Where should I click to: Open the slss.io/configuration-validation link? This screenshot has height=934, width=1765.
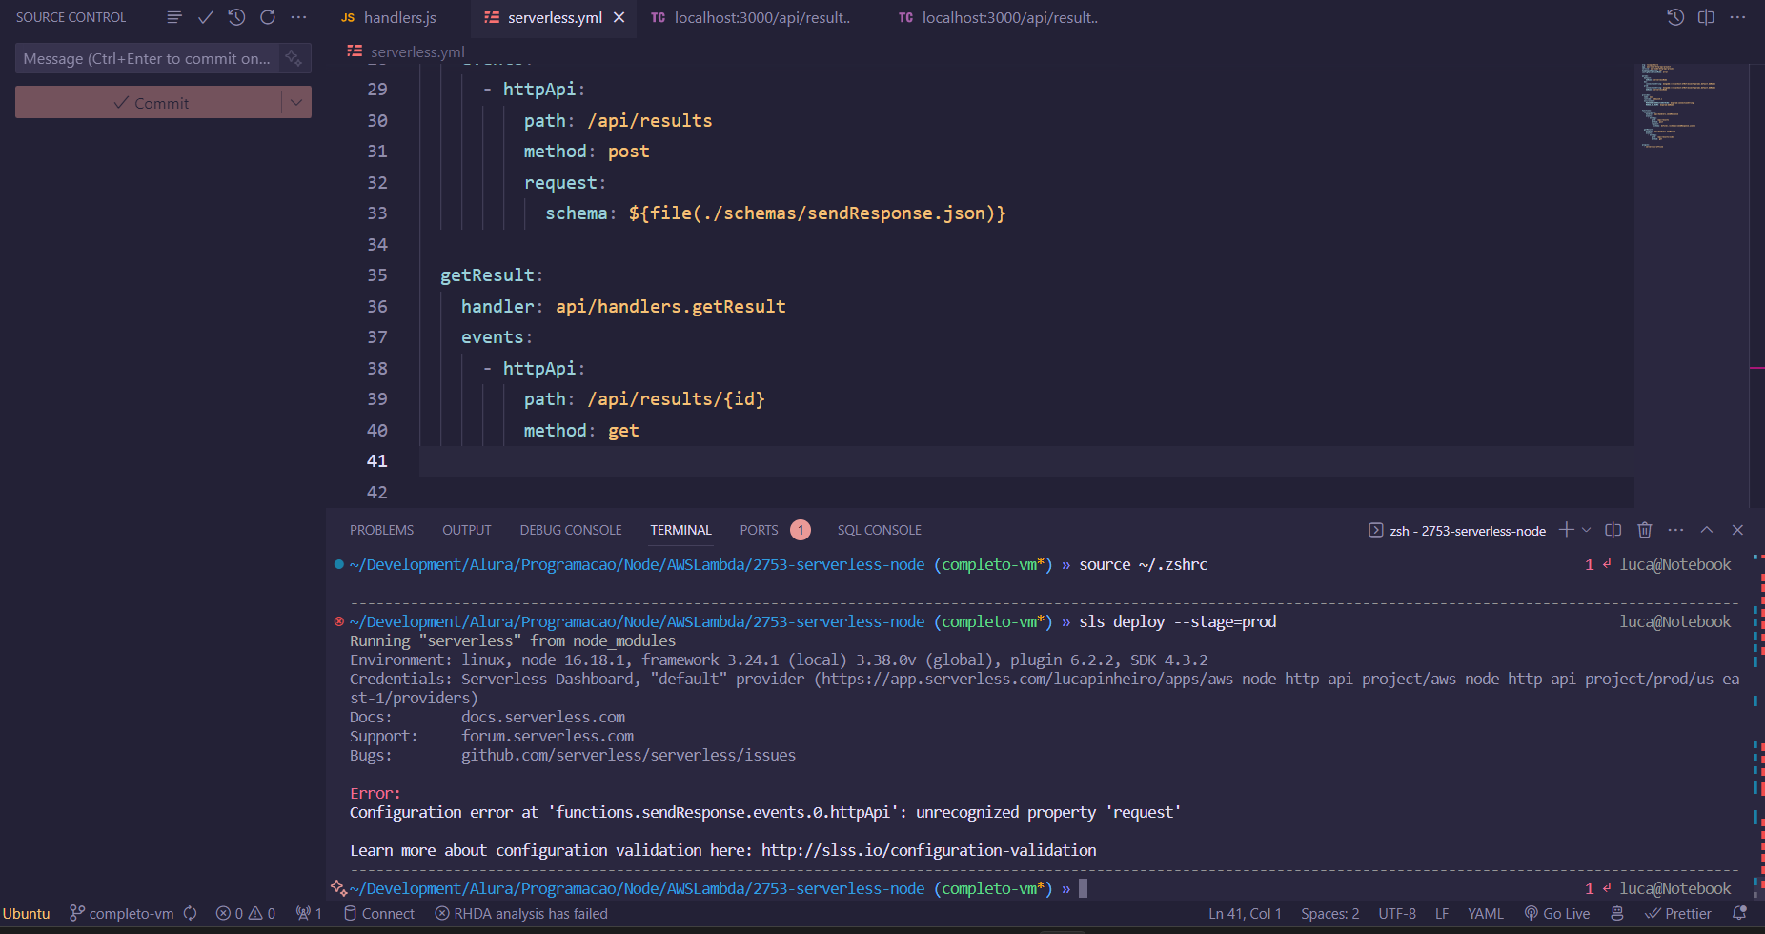click(928, 850)
